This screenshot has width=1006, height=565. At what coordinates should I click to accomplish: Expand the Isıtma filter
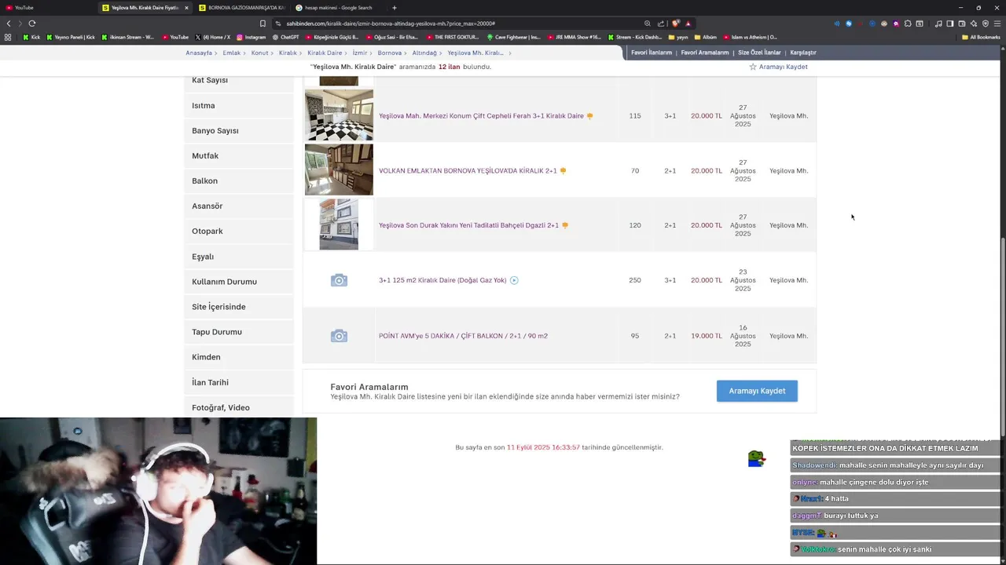[x=239, y=105]
